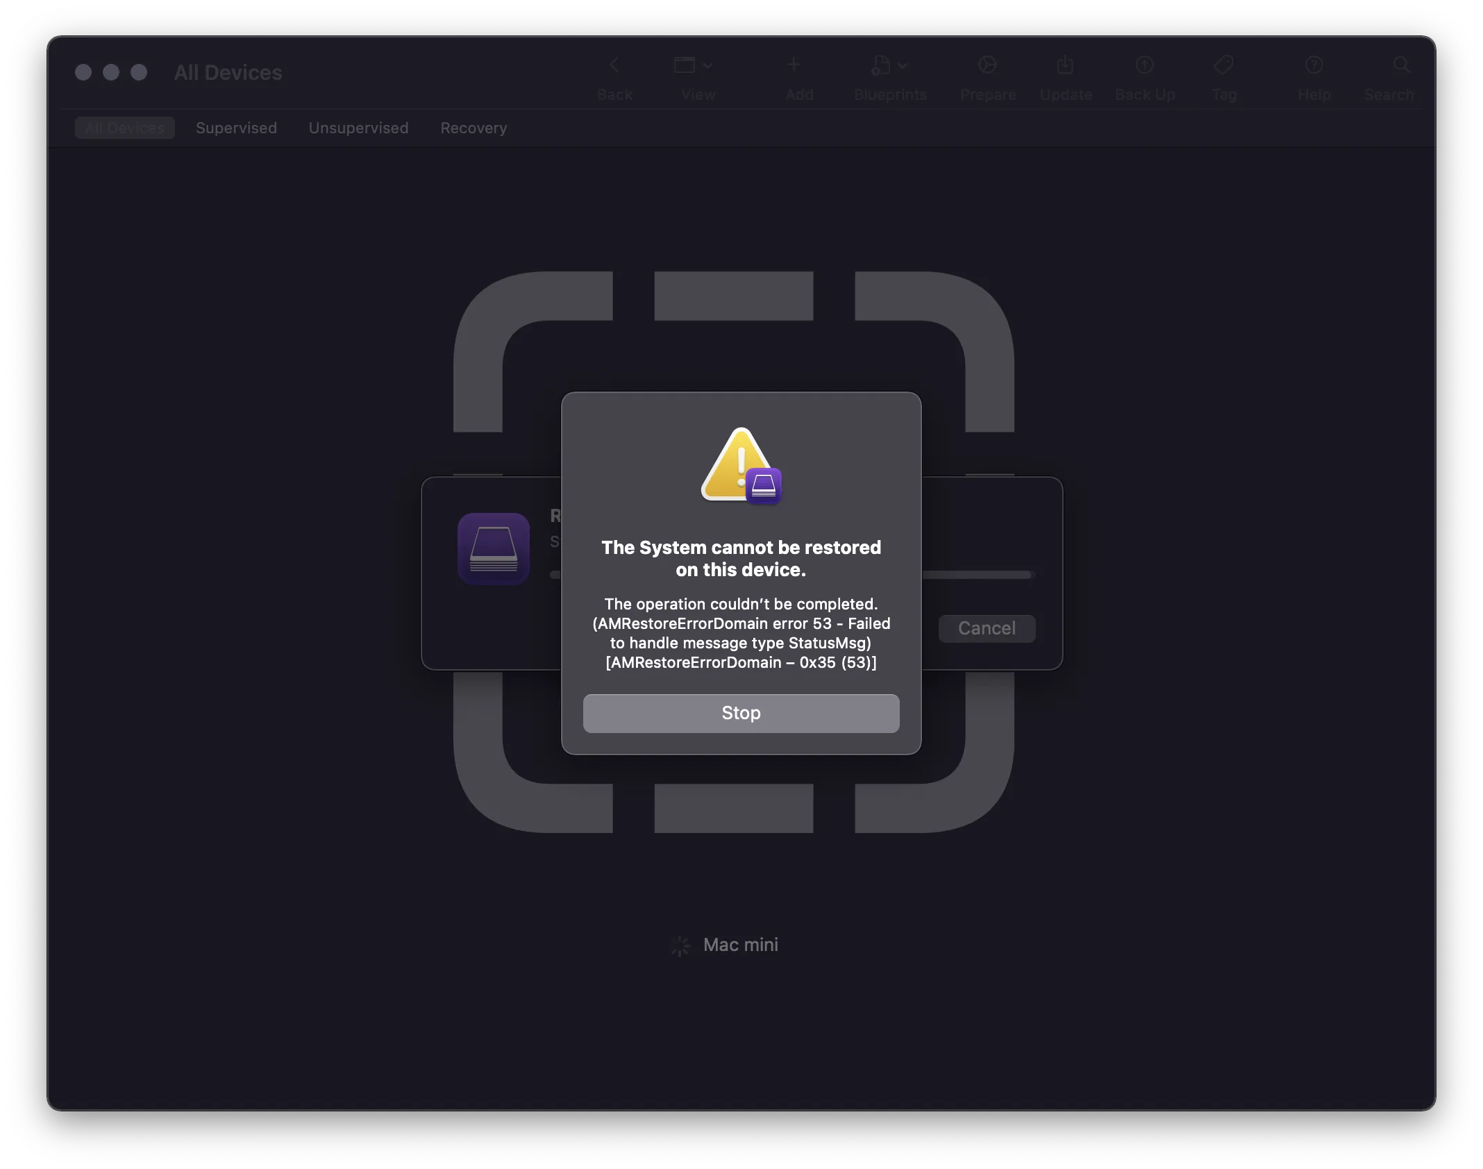Click the restore progress bar
This screenshot has width=1483, height=1169.
point(979,575)
